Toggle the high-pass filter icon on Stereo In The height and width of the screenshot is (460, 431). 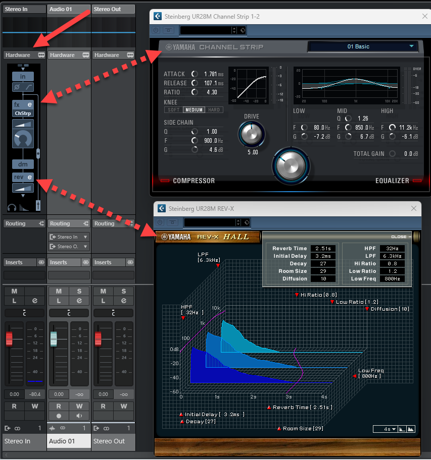pyautogui.click(x=28, y=87)
